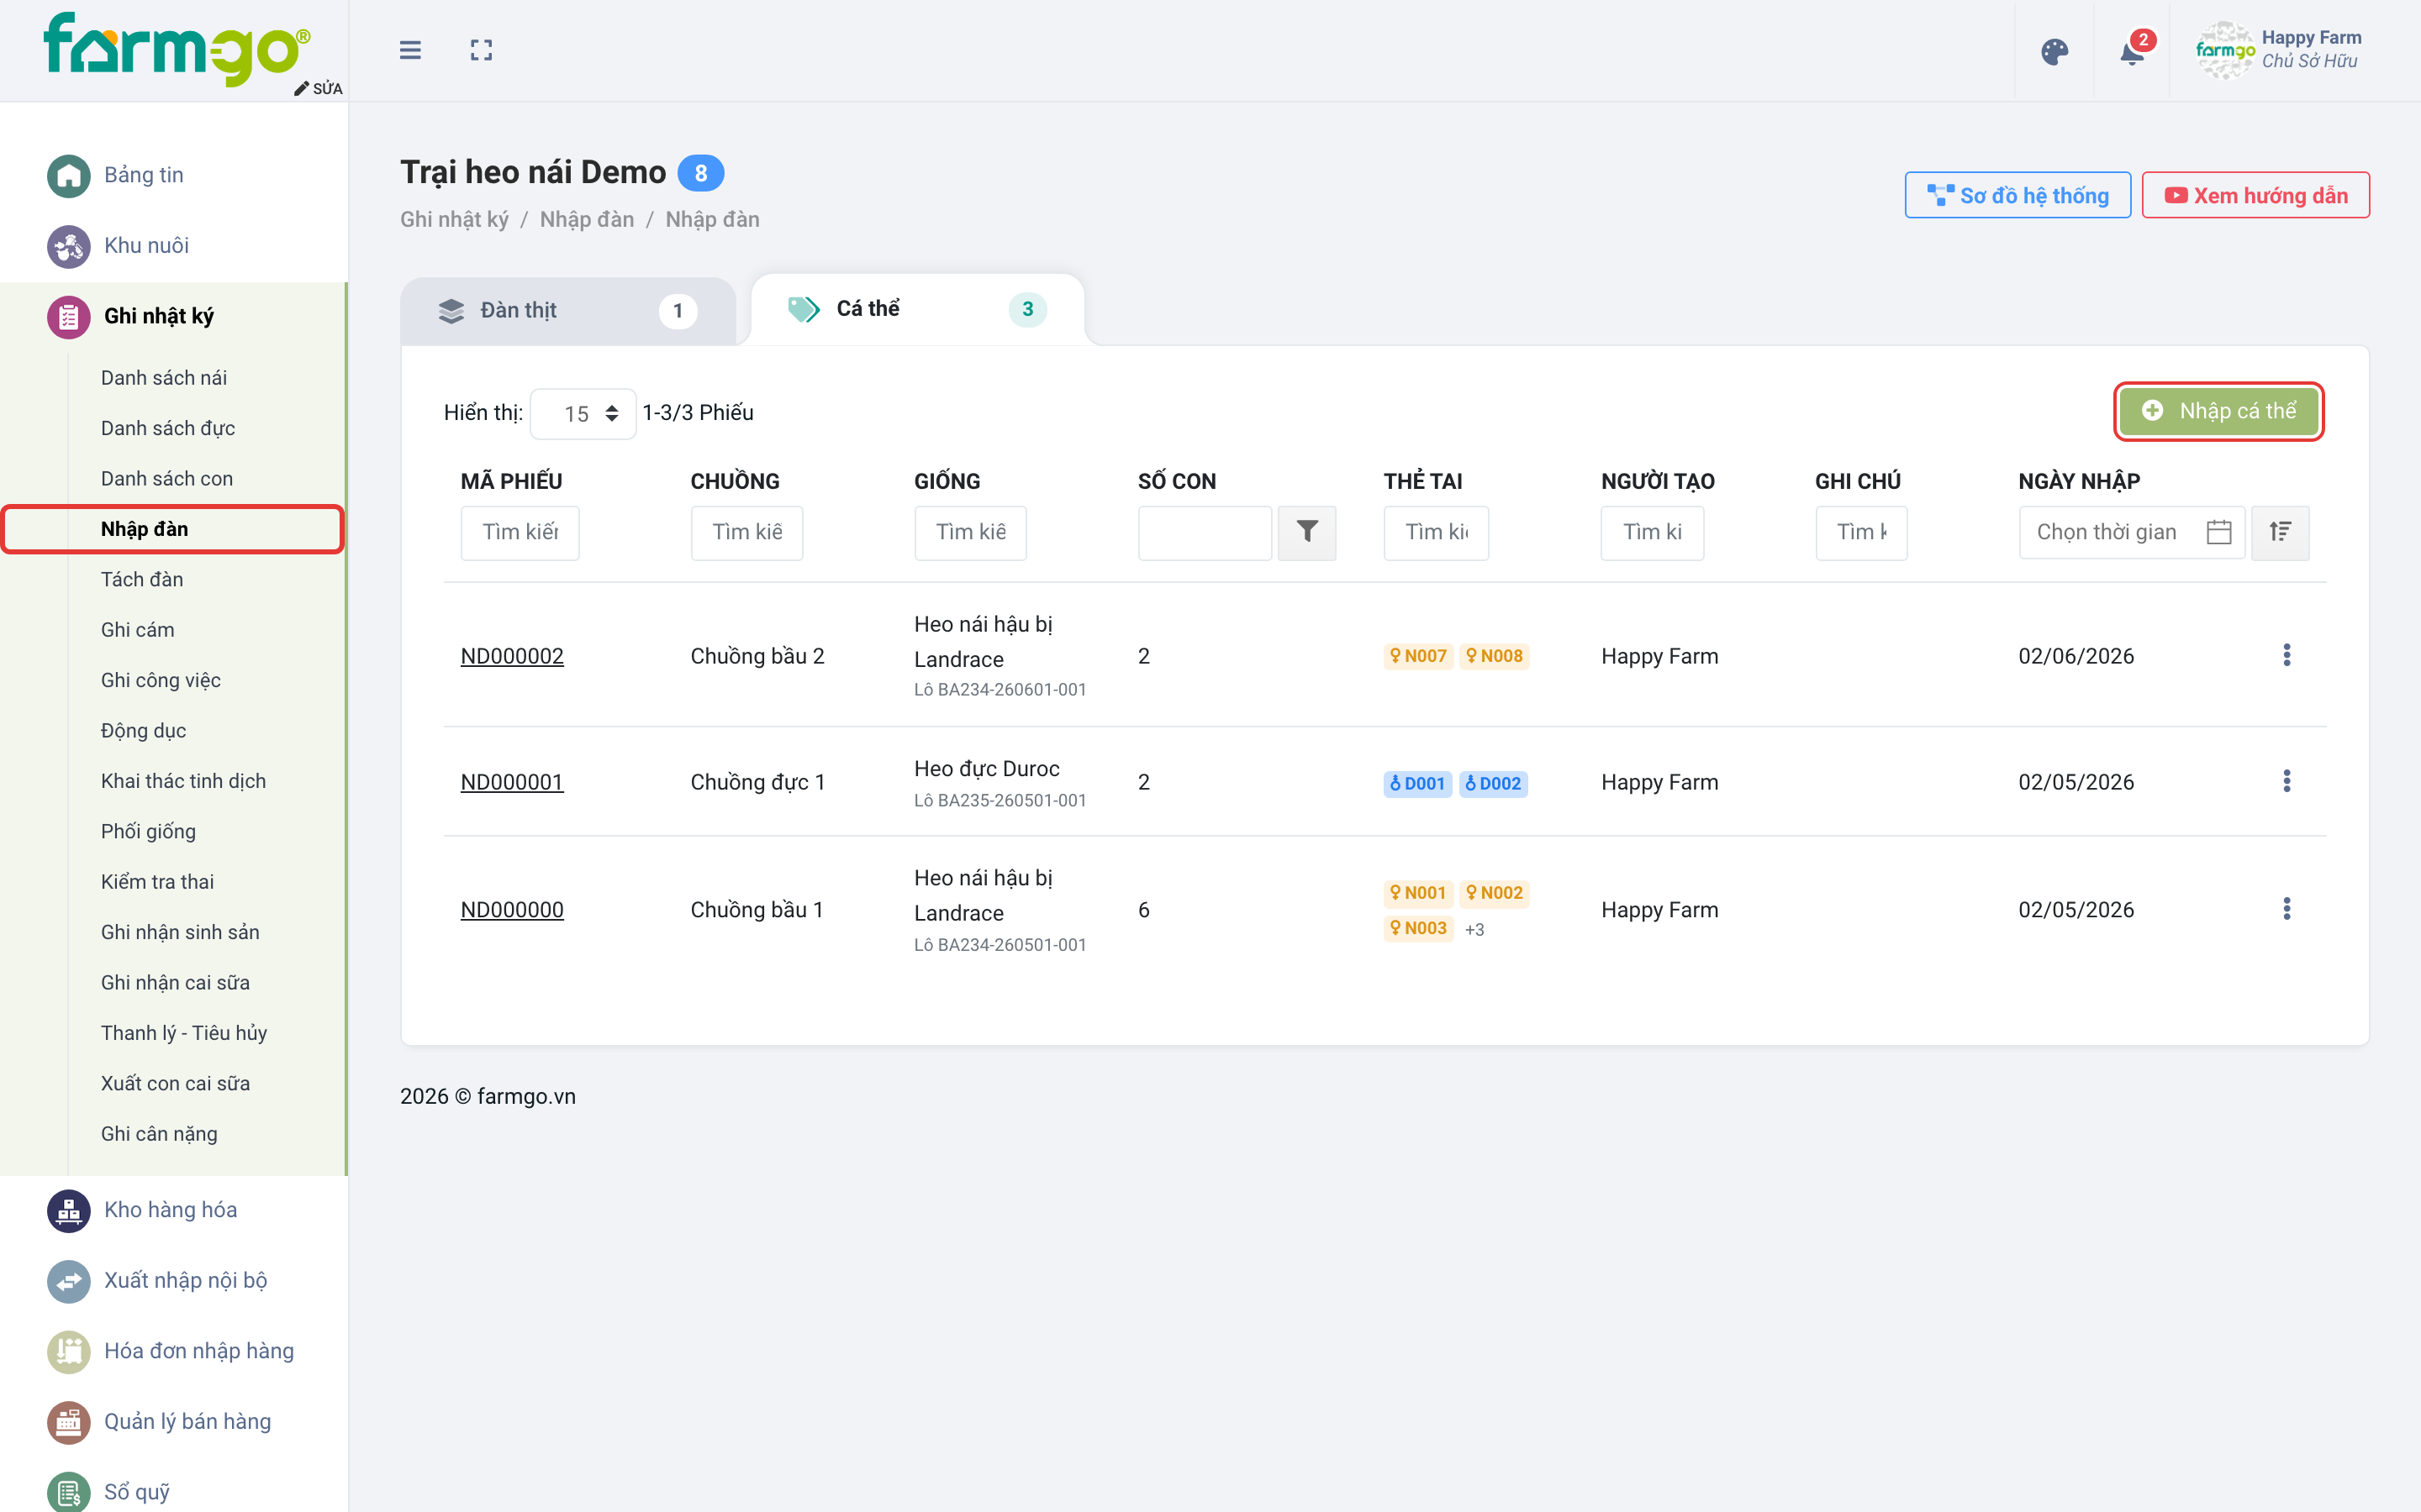Click the Số con filter input

point(1205,532)
